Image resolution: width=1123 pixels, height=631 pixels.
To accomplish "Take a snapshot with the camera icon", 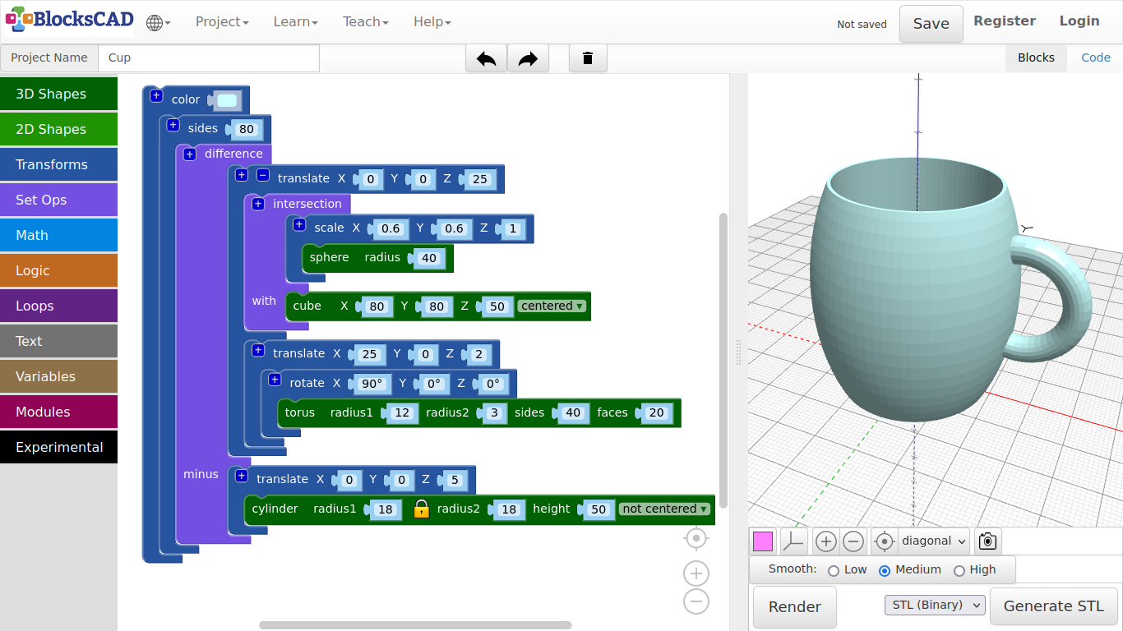I will click(987, 541).
